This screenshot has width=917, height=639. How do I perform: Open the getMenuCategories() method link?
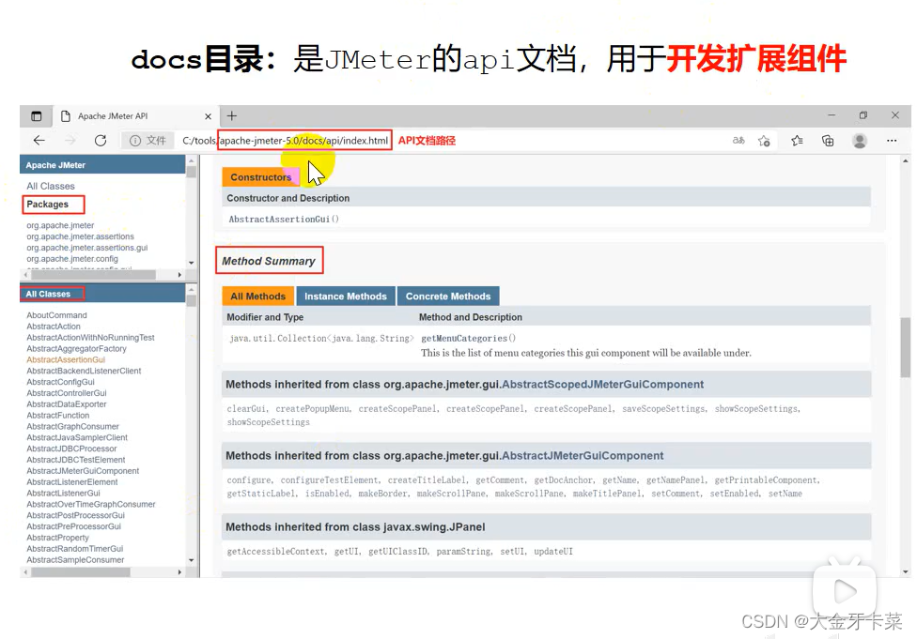[469, 338]
